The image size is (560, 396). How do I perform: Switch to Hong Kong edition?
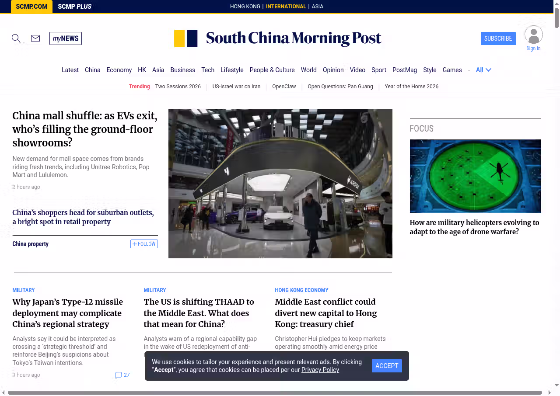(245, 7)
